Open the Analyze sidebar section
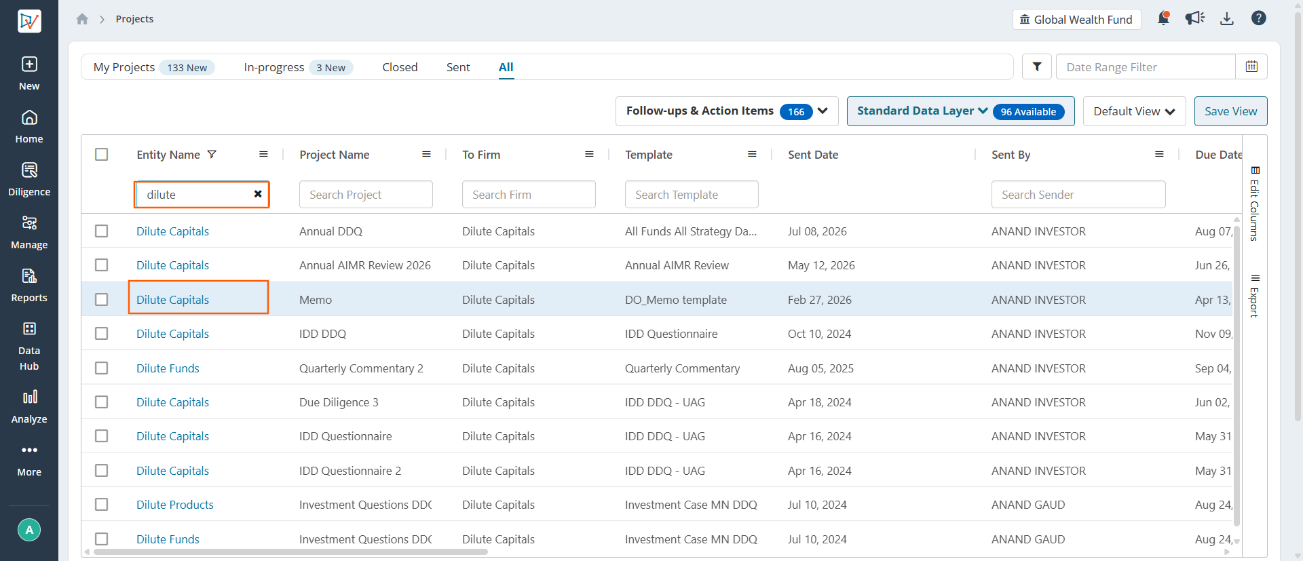 pyautogui.click(x=29, y=407)
